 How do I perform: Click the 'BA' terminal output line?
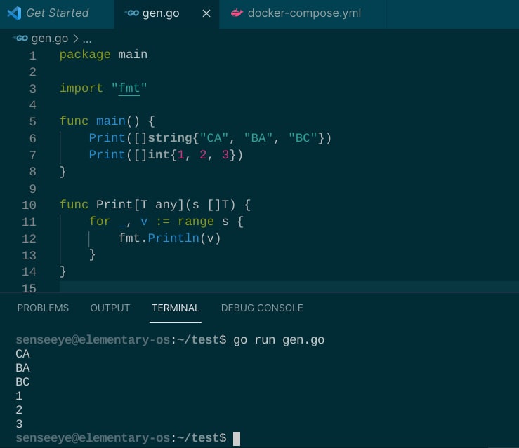tap(22, 367)
